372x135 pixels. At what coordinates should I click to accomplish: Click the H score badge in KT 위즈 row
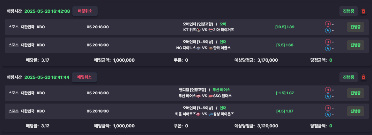[x=328, y=24]
